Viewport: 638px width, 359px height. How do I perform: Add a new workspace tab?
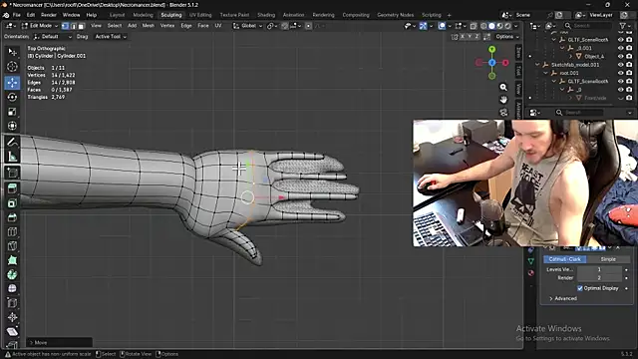pos(450,15)
